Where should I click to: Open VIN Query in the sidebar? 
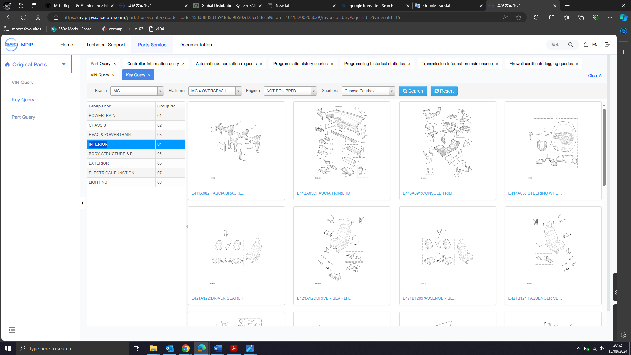pyautogui.click(x=23, y=82)
